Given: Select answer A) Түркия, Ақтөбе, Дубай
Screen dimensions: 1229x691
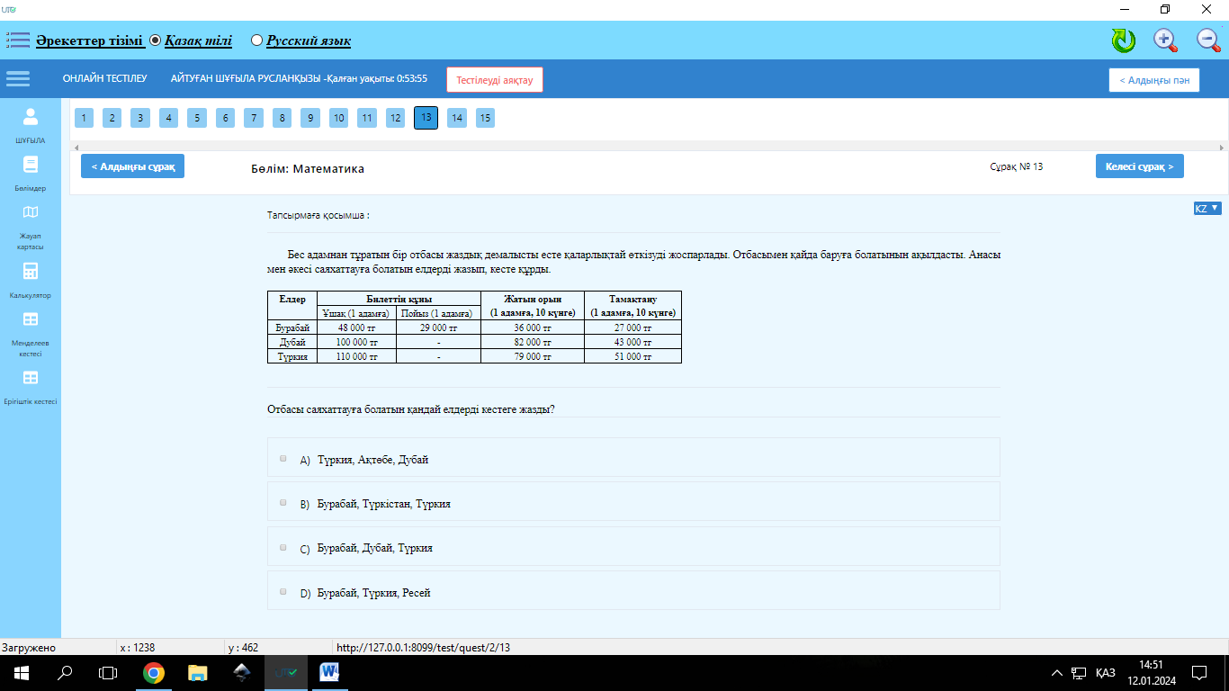Looking at the screenshot, I should (x=283, y=458).
